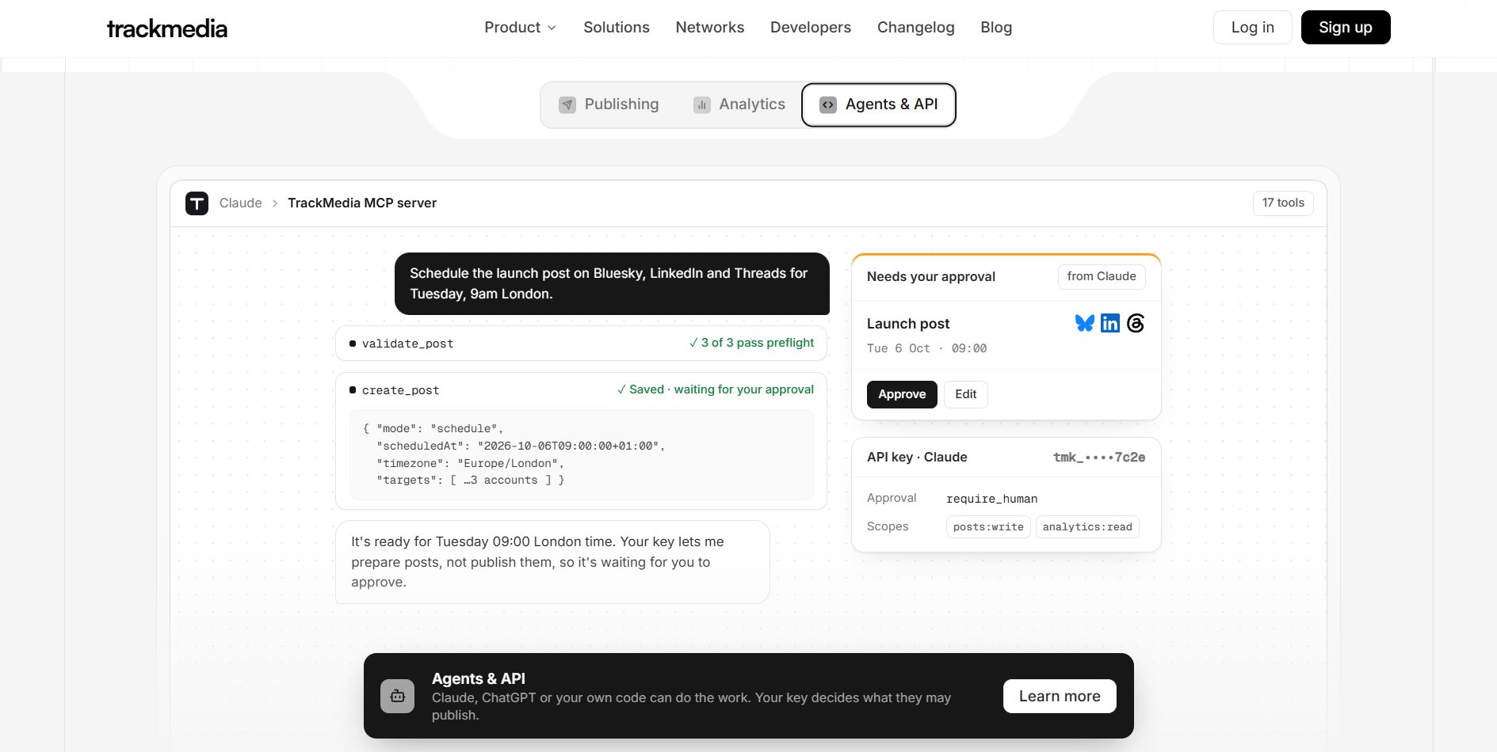Click the posts:write scope chip
The width and height of the screenshot is (1497, 752).
[988, 527]
